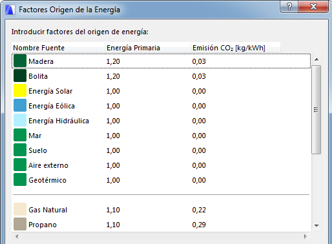Select the Energía Solar row name
Viewport: 332px width, 244px height.
[x=50, y=91]
